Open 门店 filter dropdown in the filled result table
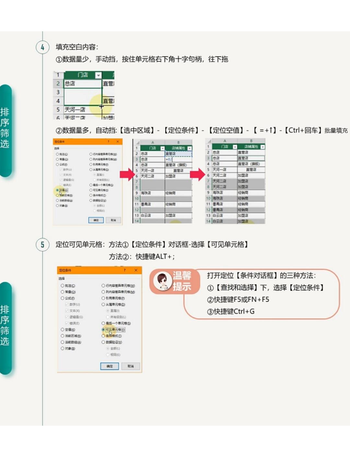Screen dimensions: 350x457 235,147
